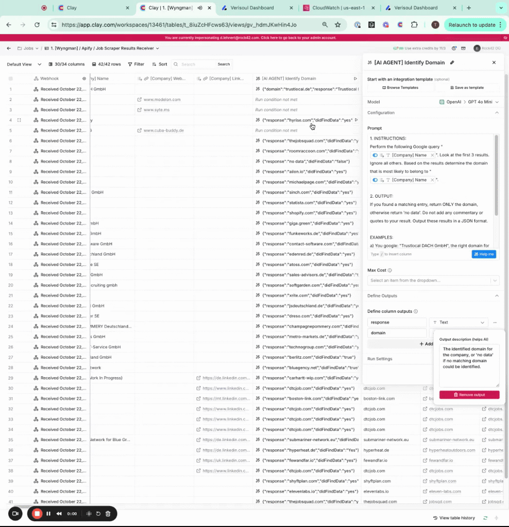Click the pencil icon to rename Identify Domain
Viewport: 509px width, 527px height.
[452, 62]
